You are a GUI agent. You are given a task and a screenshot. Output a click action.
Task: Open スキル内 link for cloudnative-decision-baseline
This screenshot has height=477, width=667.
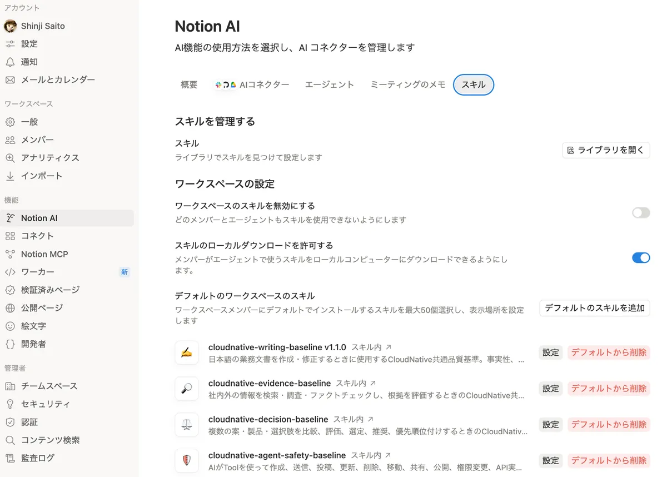pyautogui.click(x=354, y=419)
